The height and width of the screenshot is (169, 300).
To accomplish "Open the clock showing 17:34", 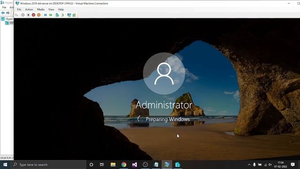I will [x=280, y=165].
